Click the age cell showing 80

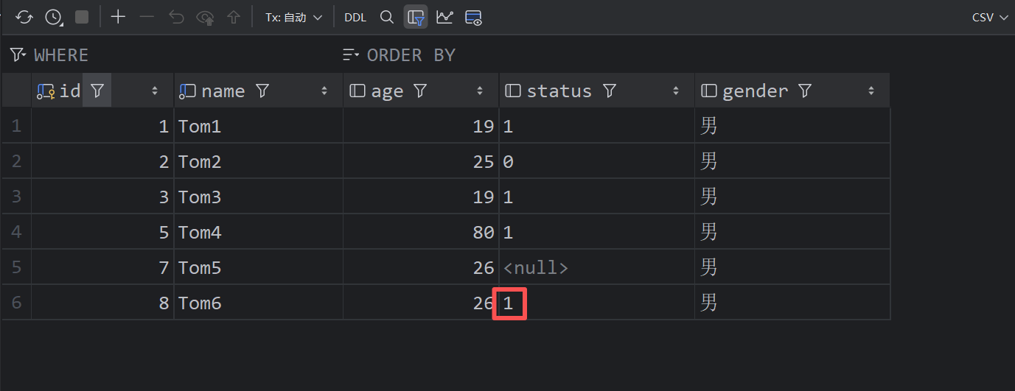[421, 232]
